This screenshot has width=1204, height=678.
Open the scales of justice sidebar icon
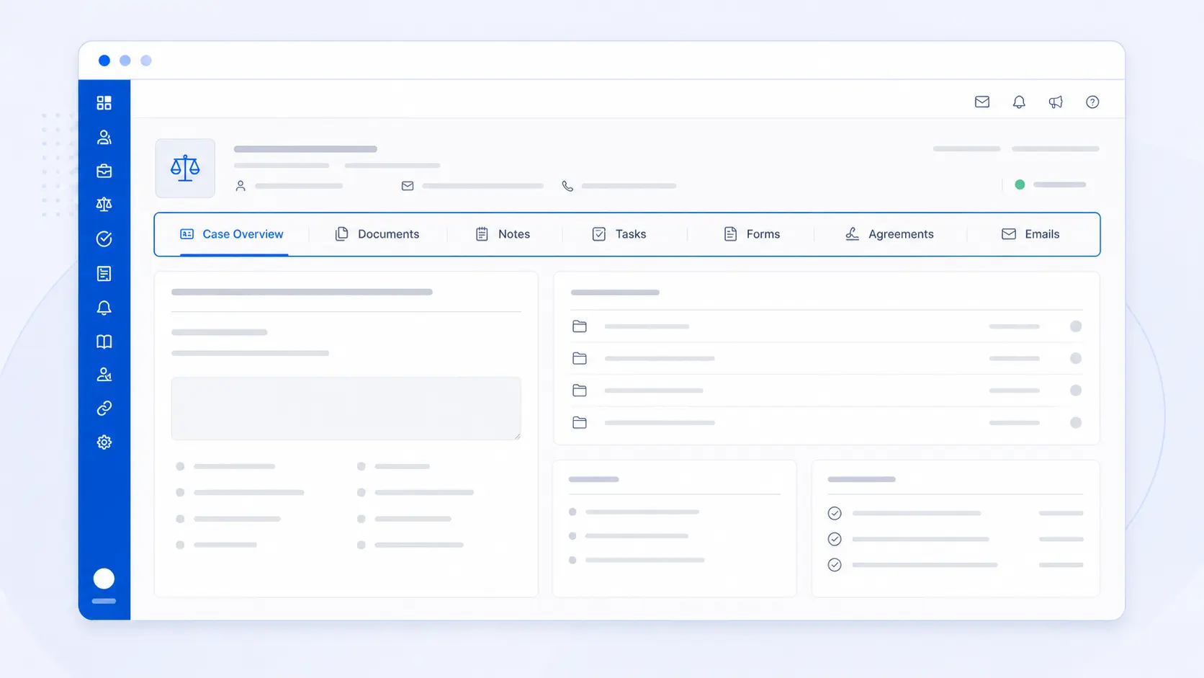pyautogui.click(x=104, y=205)
